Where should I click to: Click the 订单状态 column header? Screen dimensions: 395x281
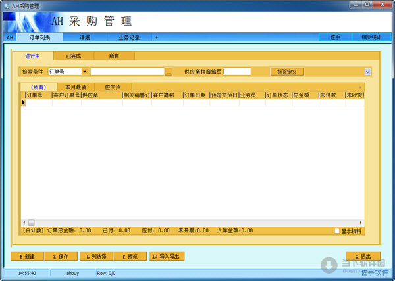(x=279, y=95)
